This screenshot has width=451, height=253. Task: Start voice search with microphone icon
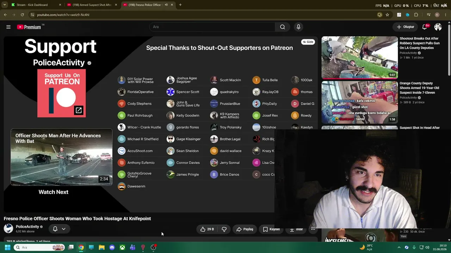pos(298,27)
